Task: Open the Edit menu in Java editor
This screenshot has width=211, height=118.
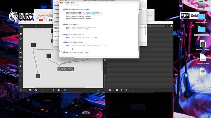Action: pos(67,3)
